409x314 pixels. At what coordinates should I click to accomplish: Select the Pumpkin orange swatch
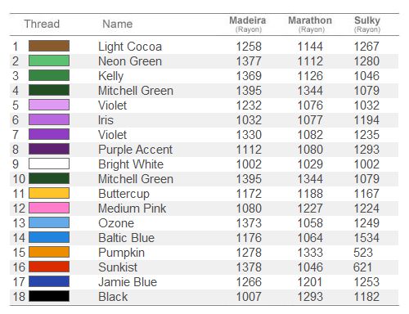click(x=49, y=252)
